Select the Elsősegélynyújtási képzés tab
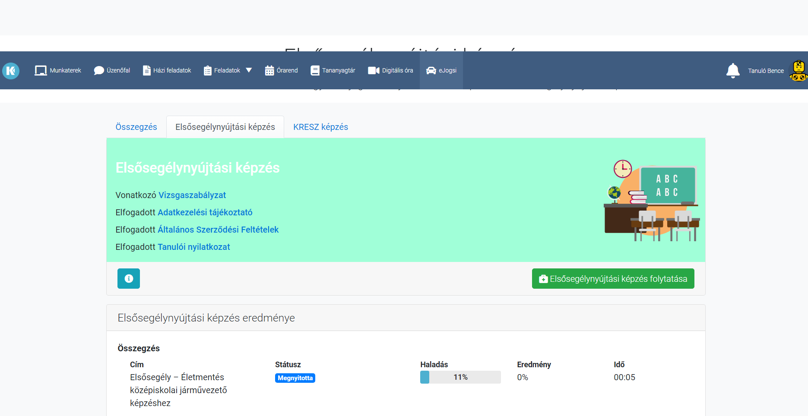808x416 pixels. click(x=225, y=127)
